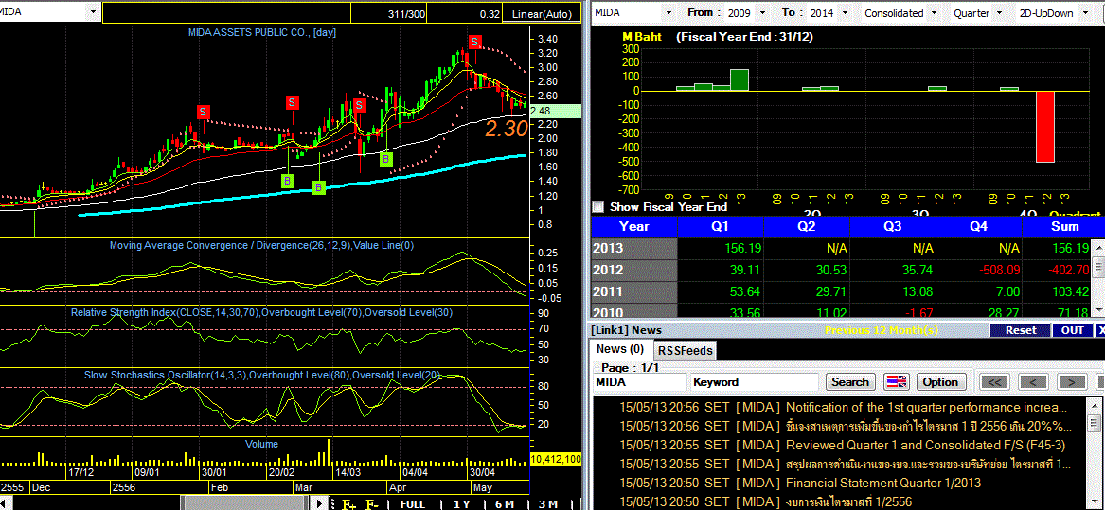This screenshot has width=1105, height=510.
Task: Click the F+ zoom-in chart icon
Action: (348, 503)
